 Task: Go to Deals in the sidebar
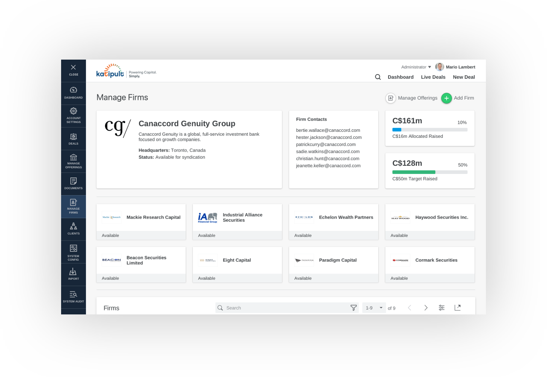pos(73,139)
